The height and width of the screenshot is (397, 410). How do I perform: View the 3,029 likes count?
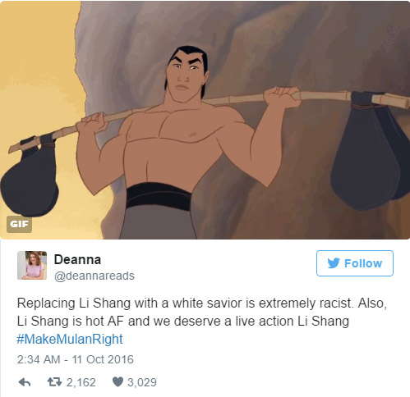(142, 382)
